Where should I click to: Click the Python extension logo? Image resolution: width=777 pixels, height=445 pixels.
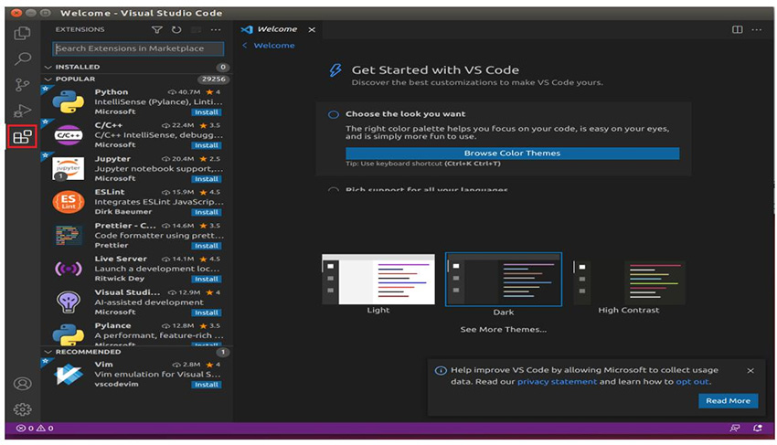point(68,101)
